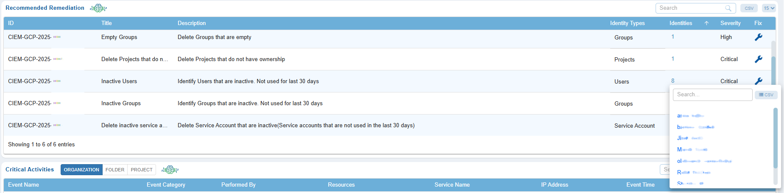Open the 15 entries page size dropdown
Screen dimensions: 784x193
(769, 8)
